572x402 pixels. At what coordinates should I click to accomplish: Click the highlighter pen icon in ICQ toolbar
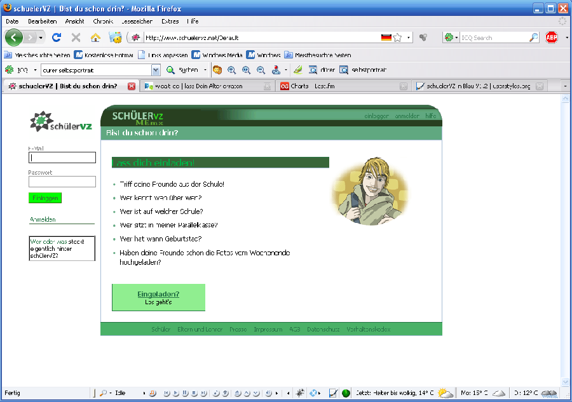298,70
